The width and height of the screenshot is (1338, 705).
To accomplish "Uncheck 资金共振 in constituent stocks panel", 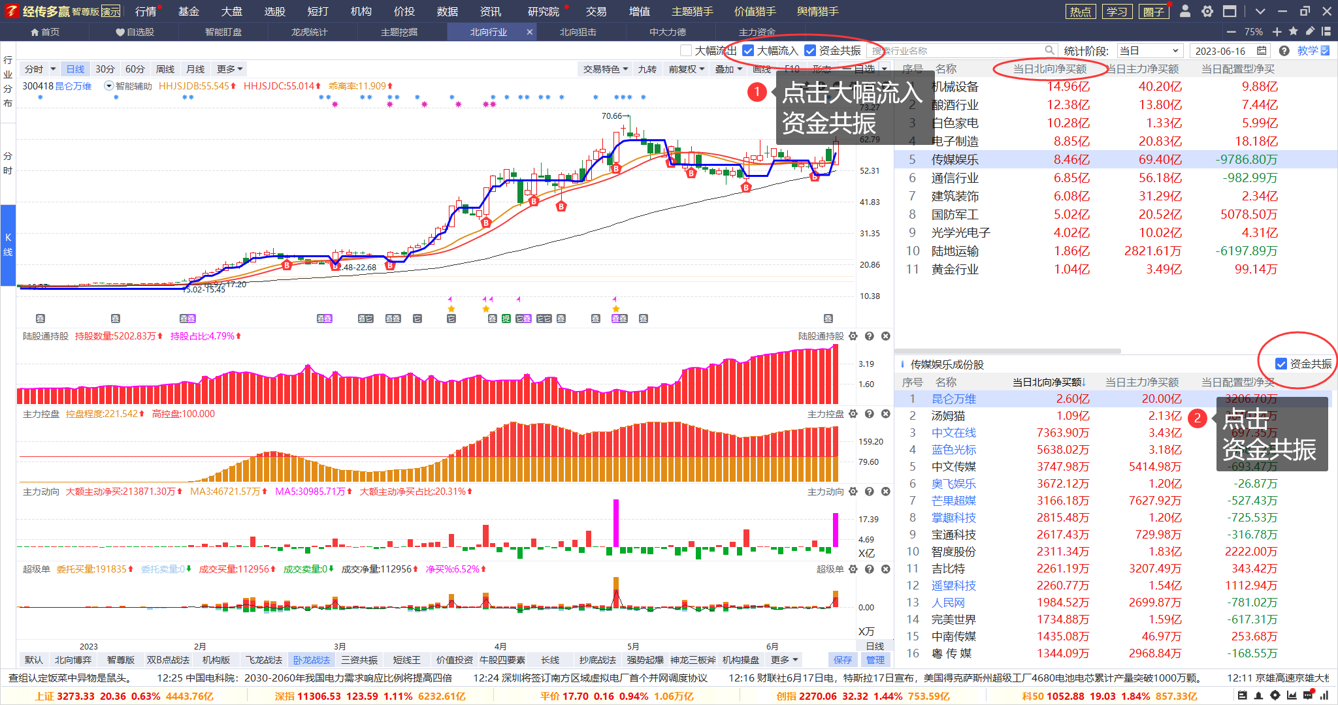I will pos(1281,364).
